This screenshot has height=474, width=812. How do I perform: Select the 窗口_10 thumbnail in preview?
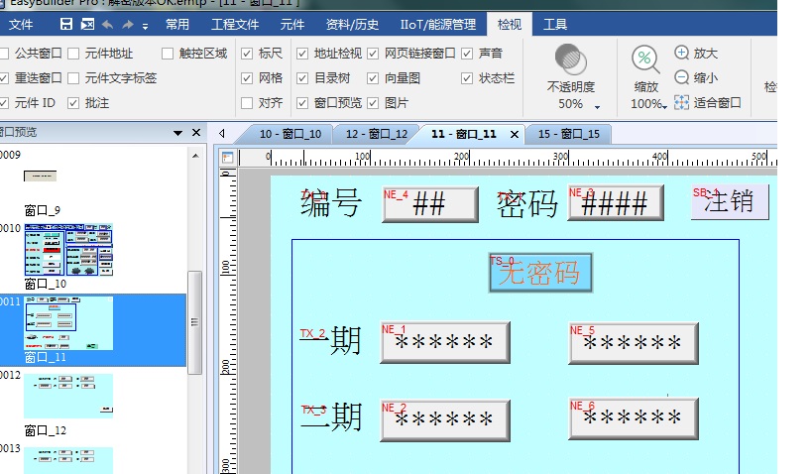[68, 250]
